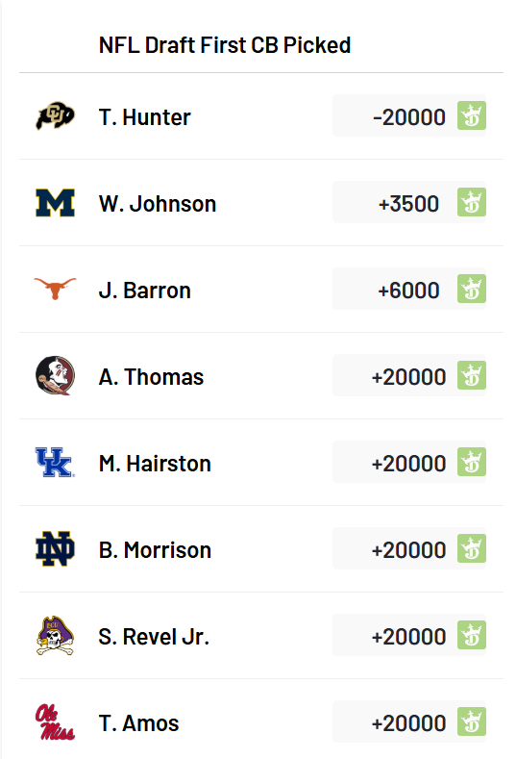Viewport: 516px width, 759px height.
Task: Select T. Amos +20000 odds button
Action: [409, 722]
